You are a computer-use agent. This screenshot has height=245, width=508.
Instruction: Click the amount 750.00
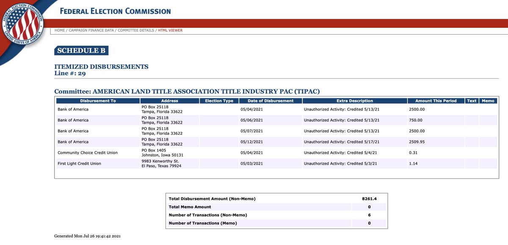[416, 120]
